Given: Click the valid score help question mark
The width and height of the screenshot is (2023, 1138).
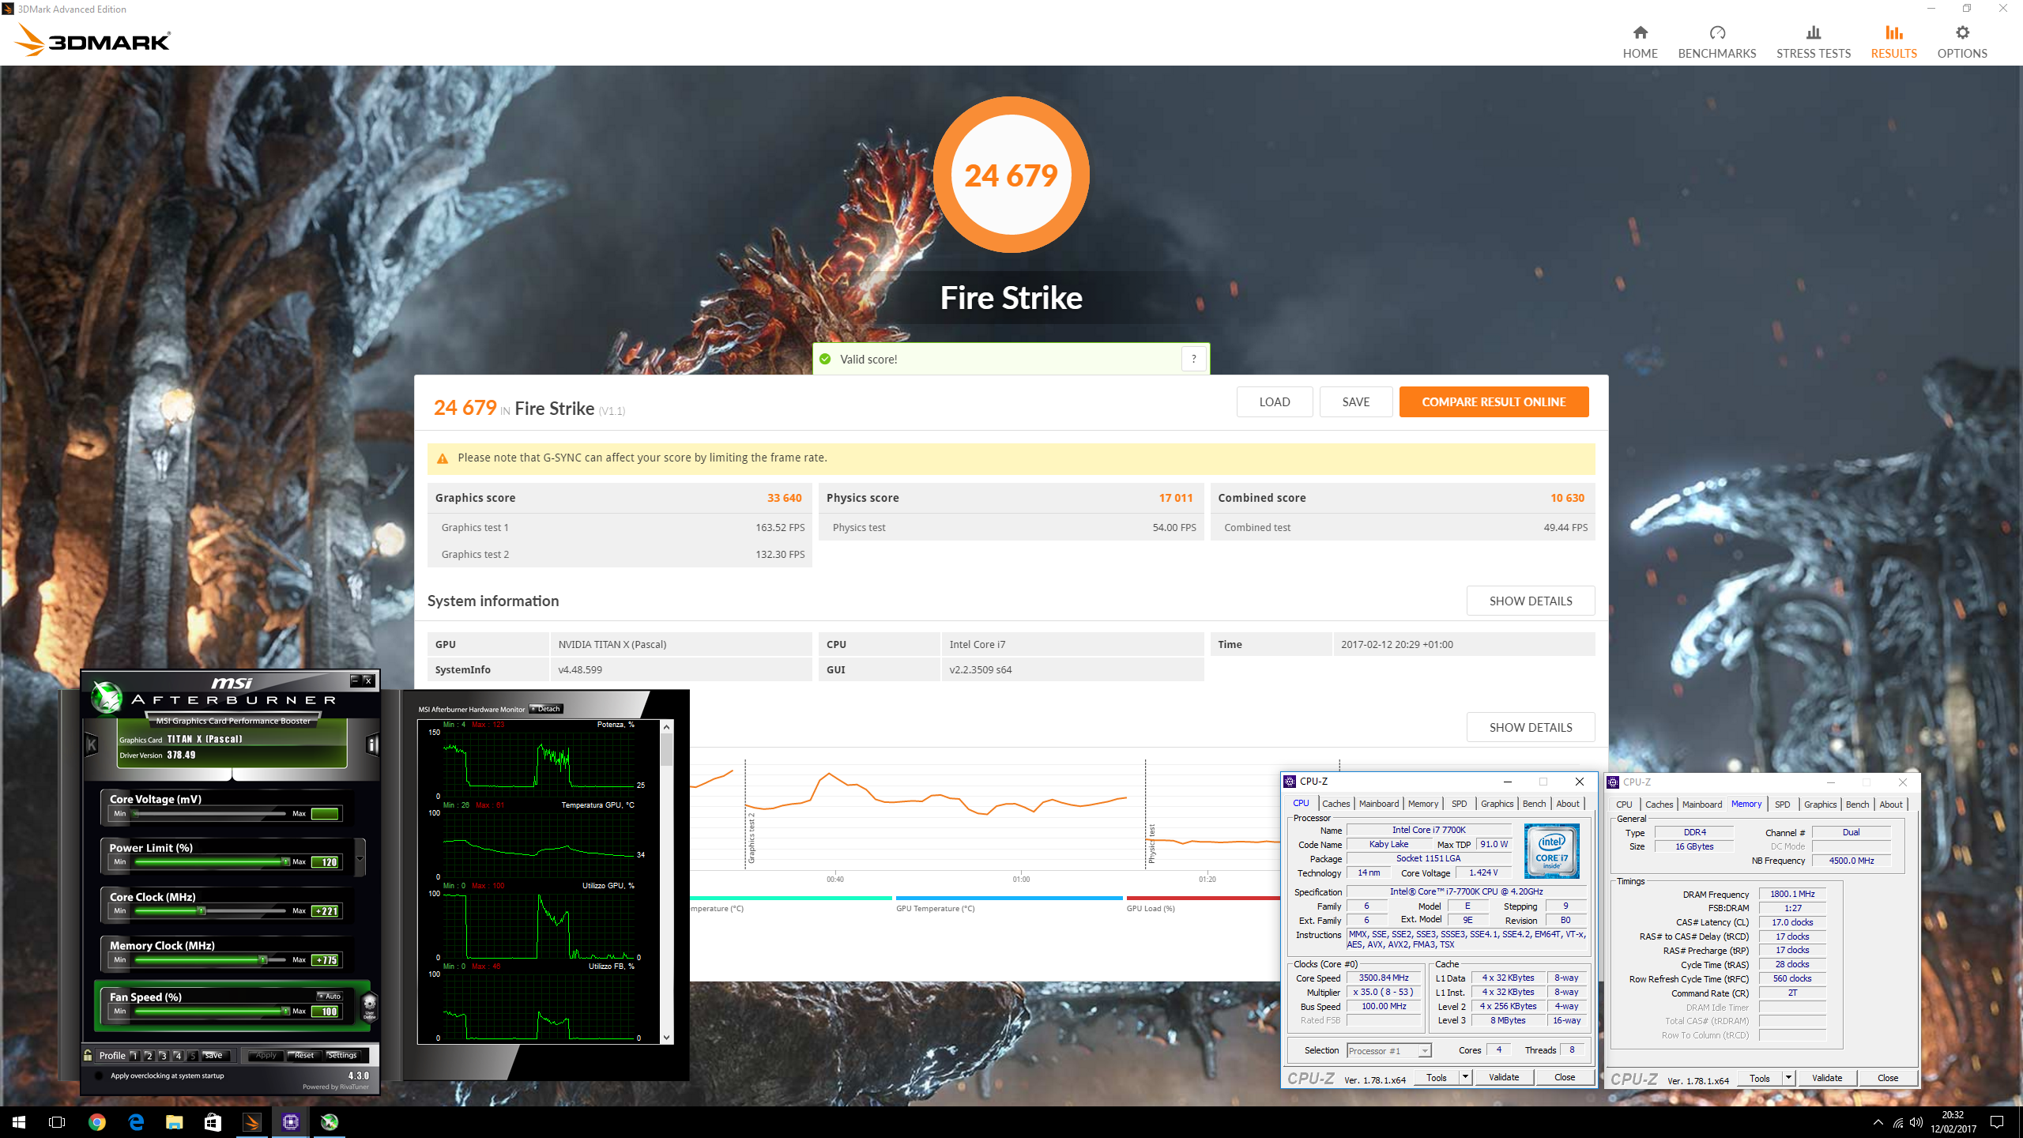Looking at the screenshot, I should tap(1193, 359).
